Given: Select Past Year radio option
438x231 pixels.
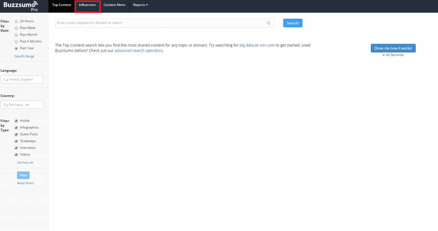Looking at the screenshot, I should (16, 48).
